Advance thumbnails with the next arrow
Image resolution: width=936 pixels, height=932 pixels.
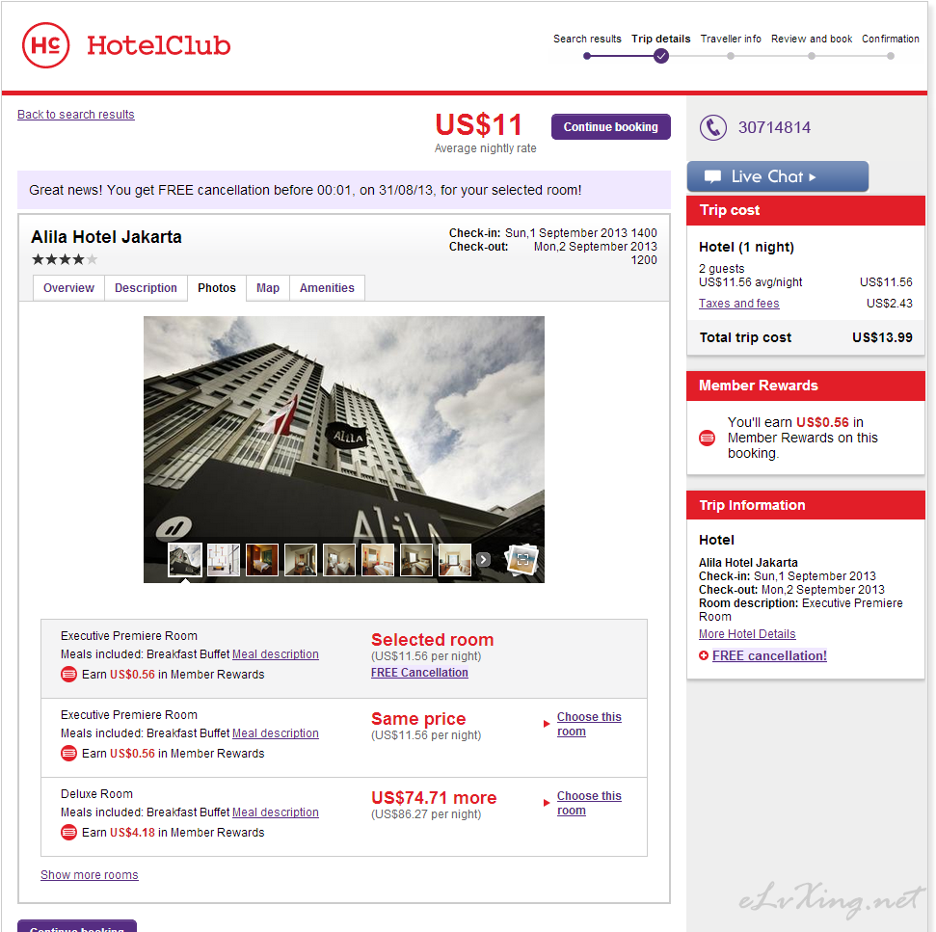[x=484, y=560]
